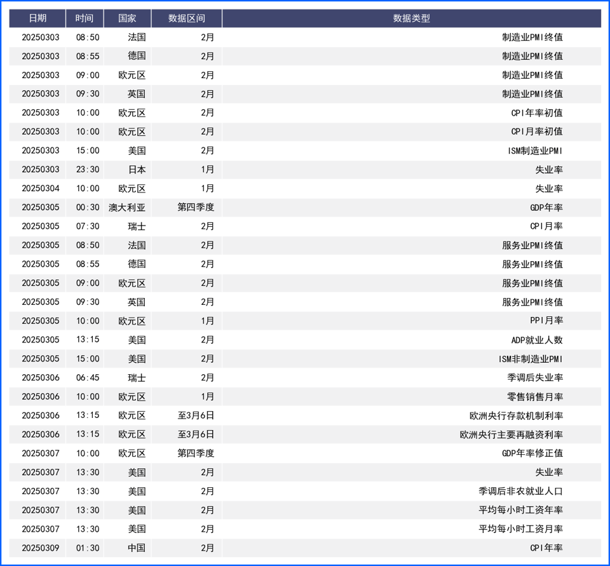
Task: Click 1月 in the 零售销售月率 row
Action: tap(207, 396)
